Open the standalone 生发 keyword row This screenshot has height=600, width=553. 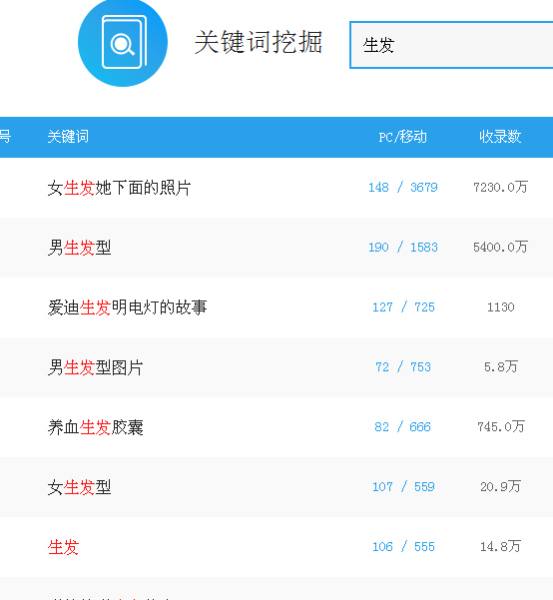coord(63,547)
